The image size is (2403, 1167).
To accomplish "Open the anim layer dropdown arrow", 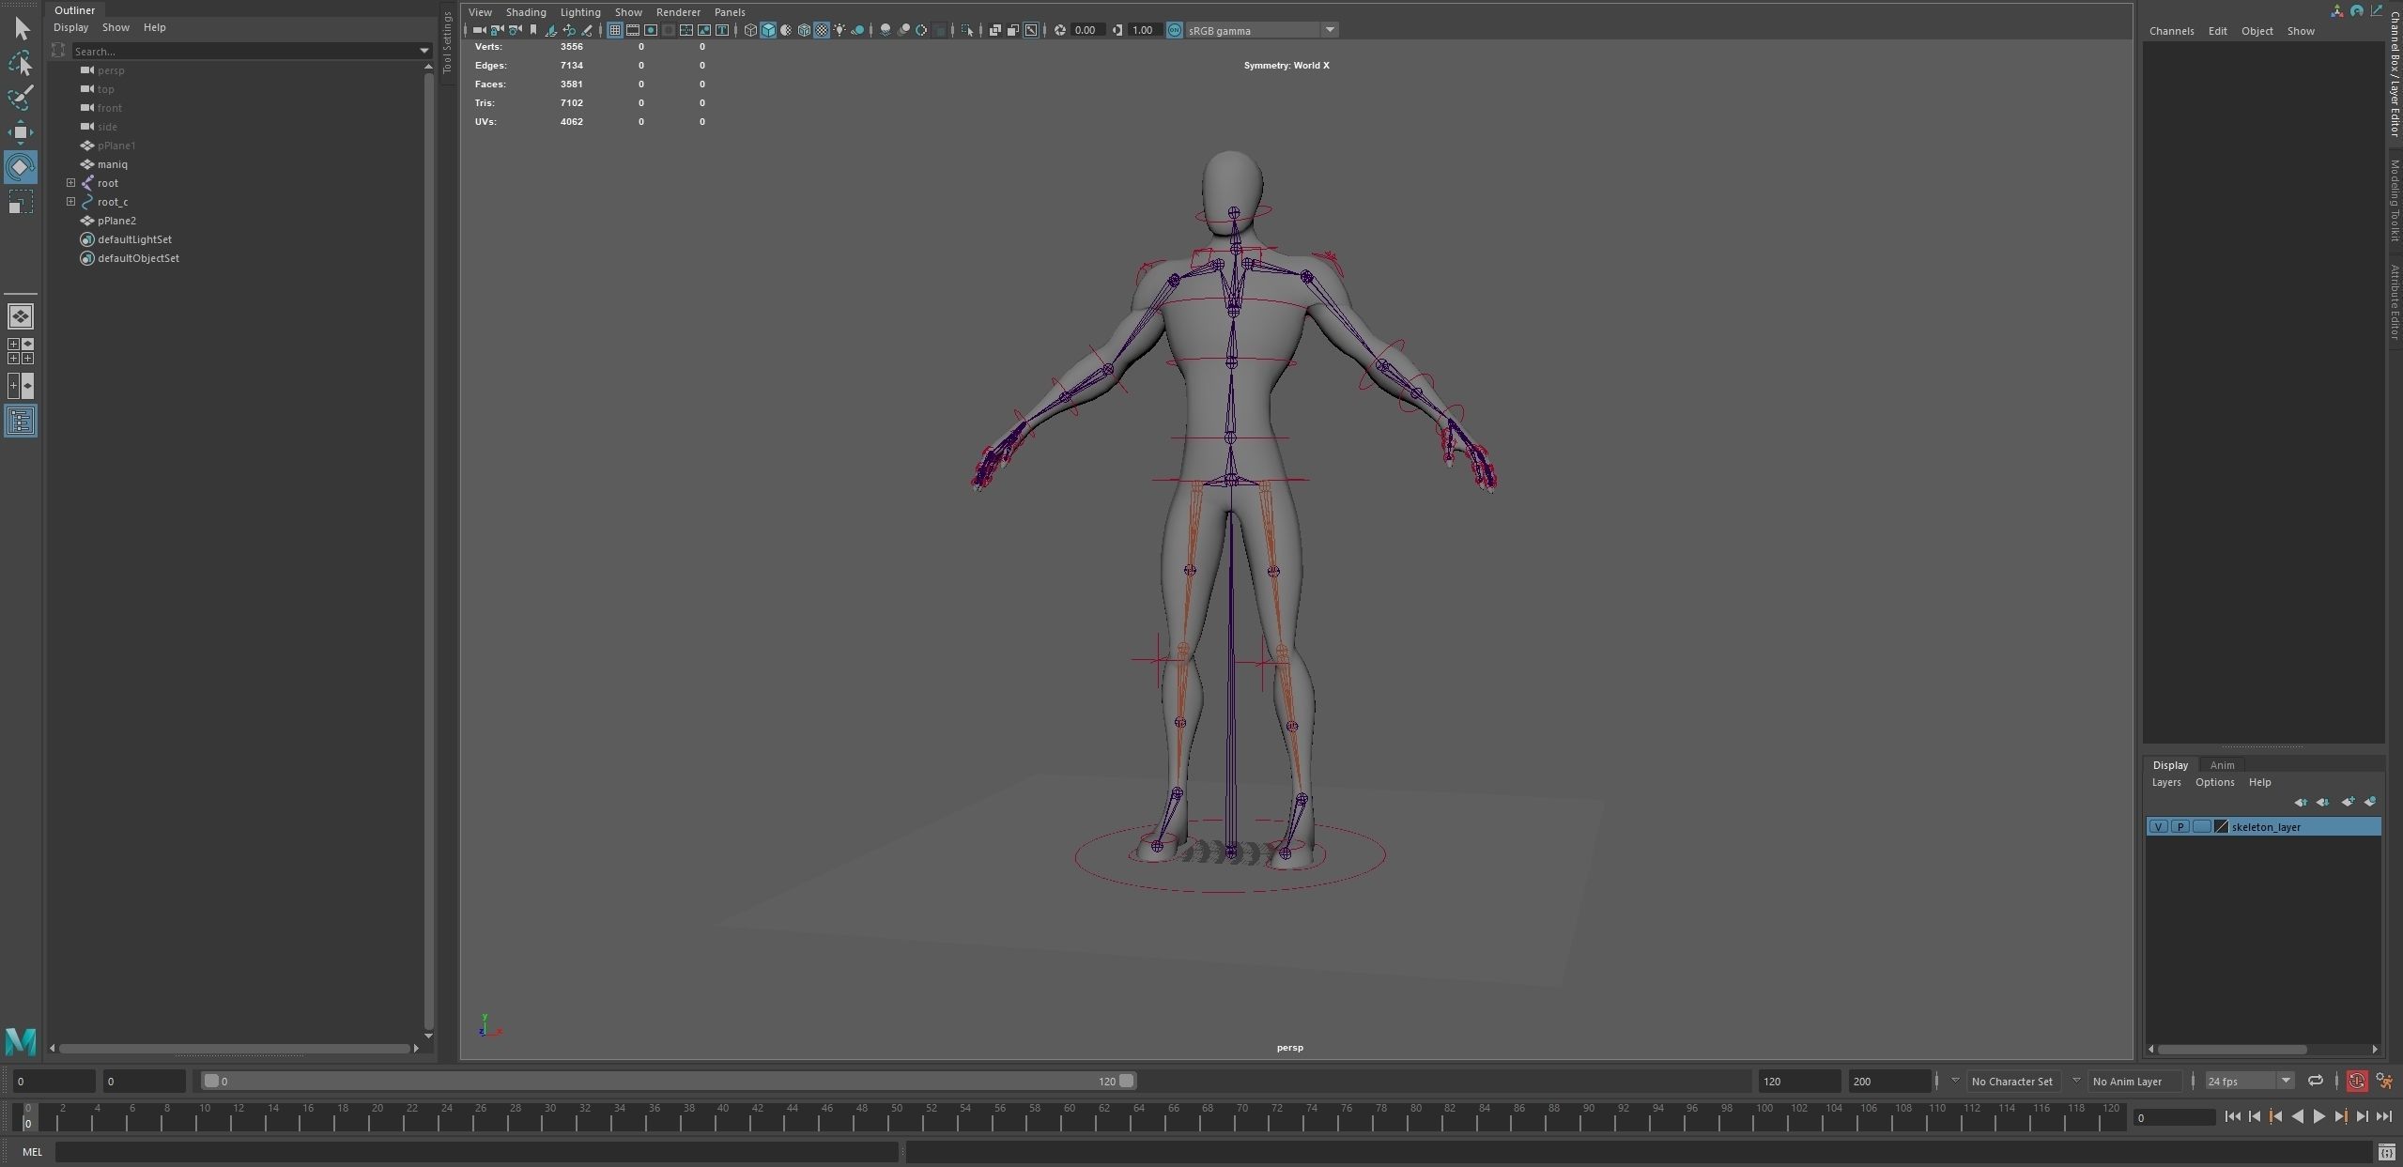I will point(2076,1081).
